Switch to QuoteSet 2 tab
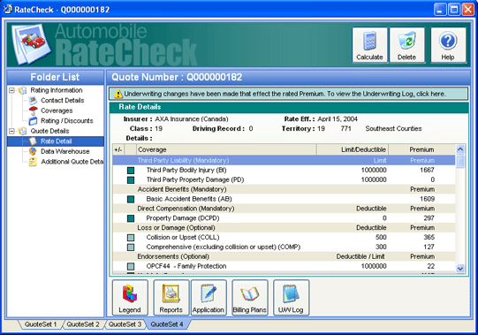Screen dimensions: 478x335 [x=83, y=324]
